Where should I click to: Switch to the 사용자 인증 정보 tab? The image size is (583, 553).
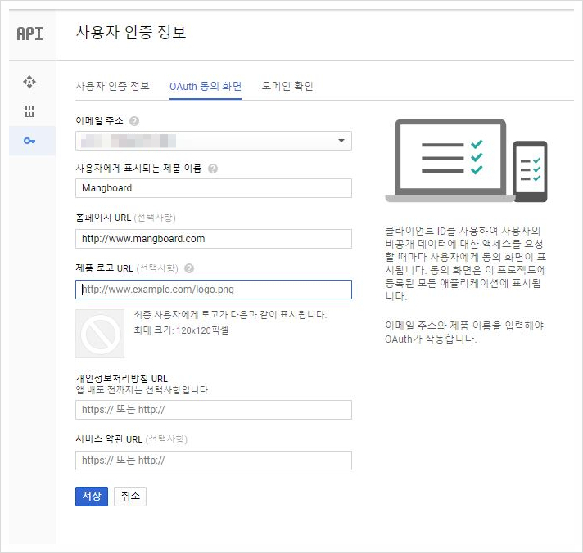coord(112,86)
